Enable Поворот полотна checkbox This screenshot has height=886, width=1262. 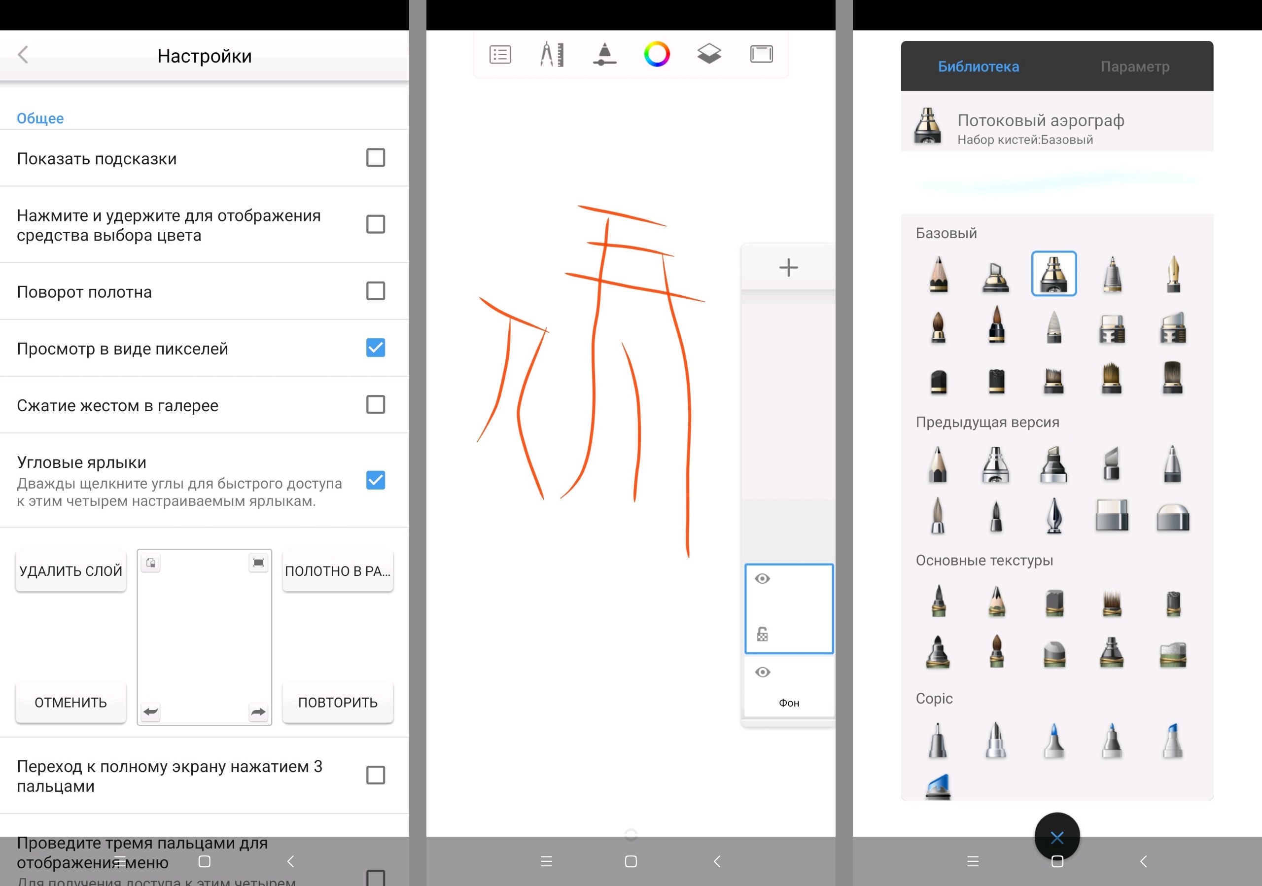point(376,291)
